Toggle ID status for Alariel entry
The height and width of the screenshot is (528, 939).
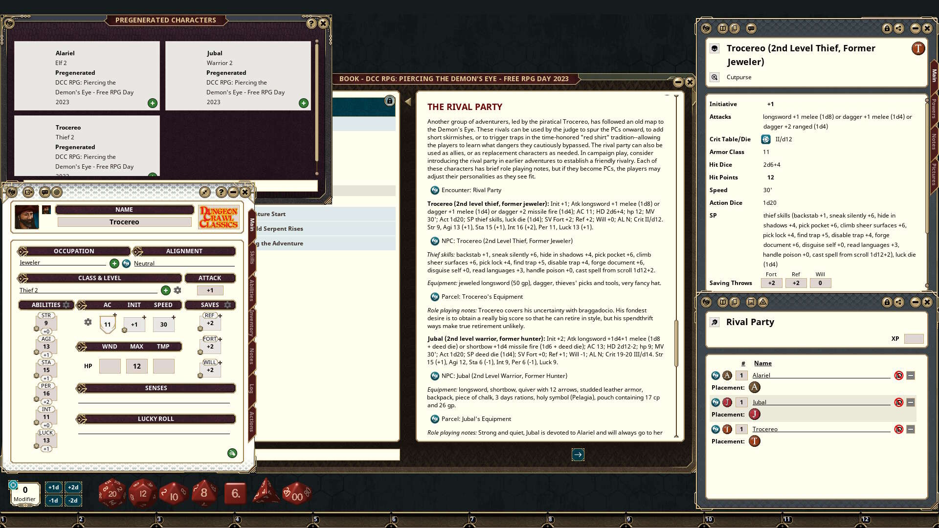[x=898, y=375]
